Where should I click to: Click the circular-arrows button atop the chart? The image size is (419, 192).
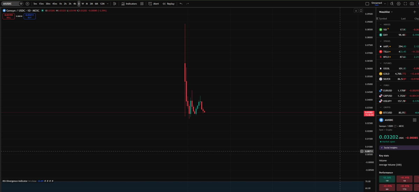[x=361, y=10]
